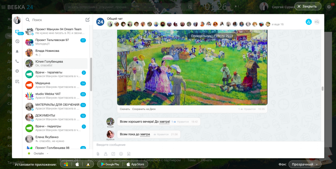The image size is (336, 169).
Task: Open chat Проект Тельтевская 97
Action: point(56,42)
